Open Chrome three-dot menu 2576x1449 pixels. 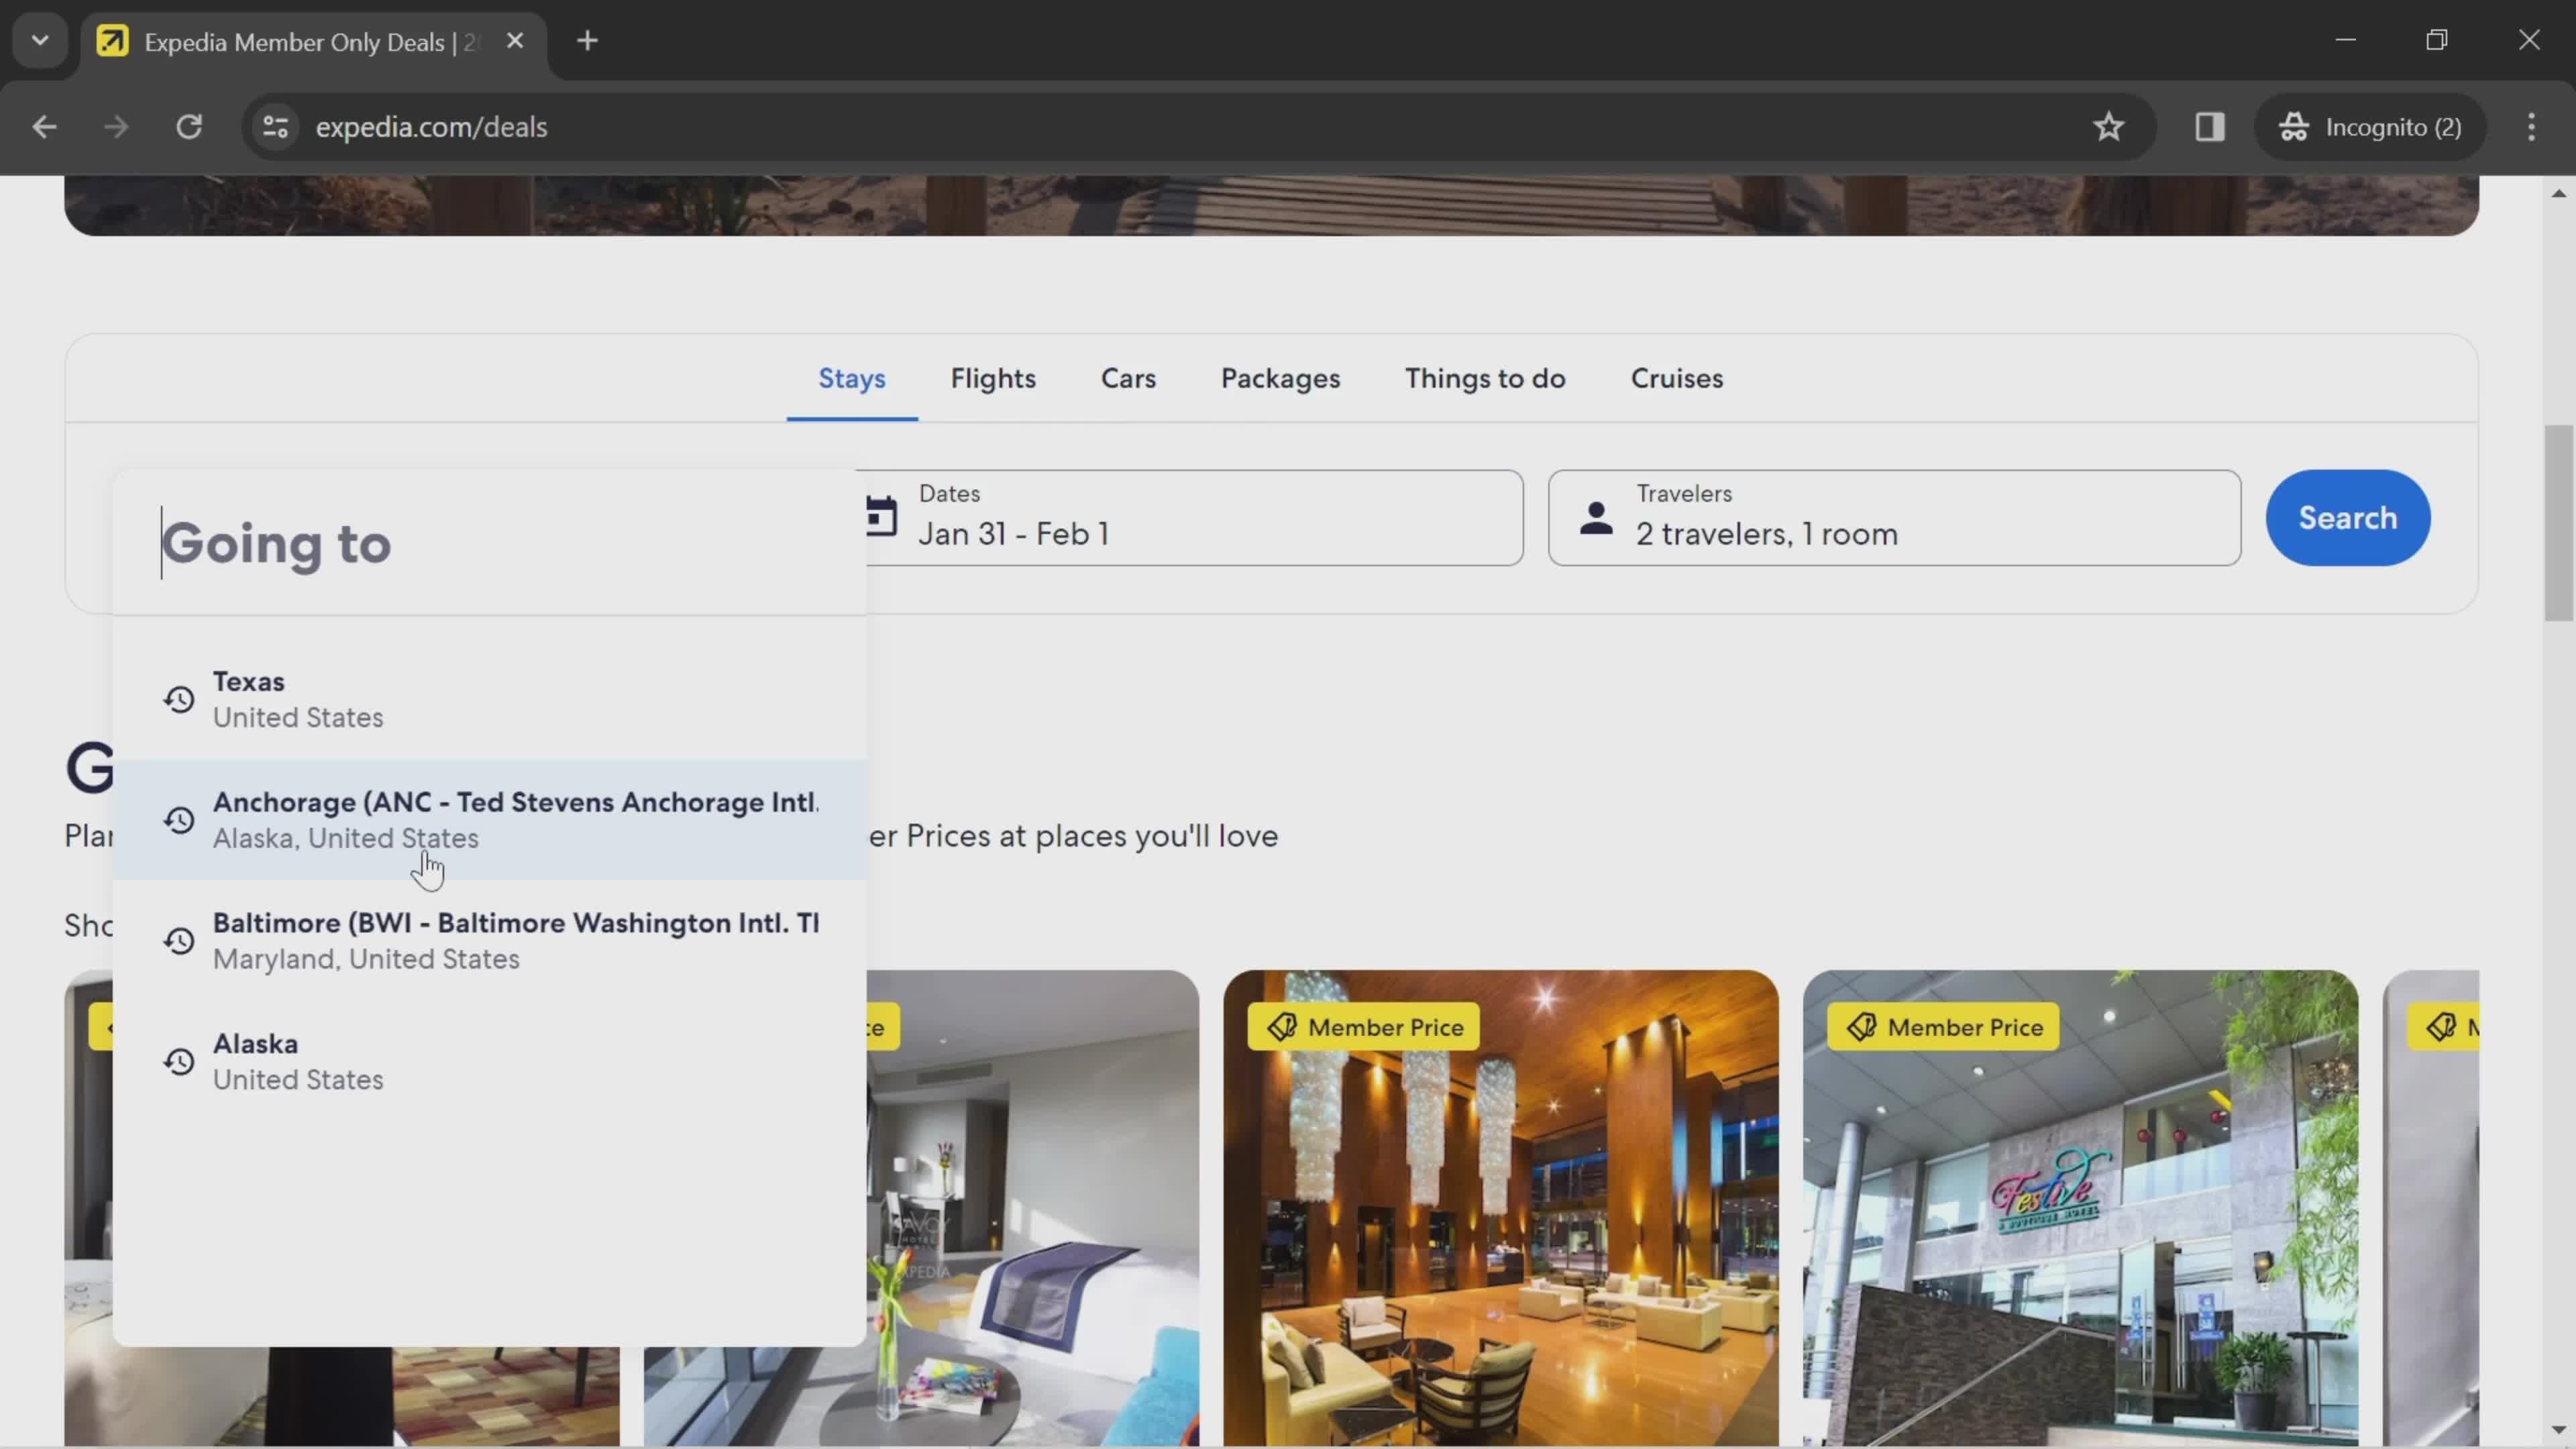(x=2532, y=127)
